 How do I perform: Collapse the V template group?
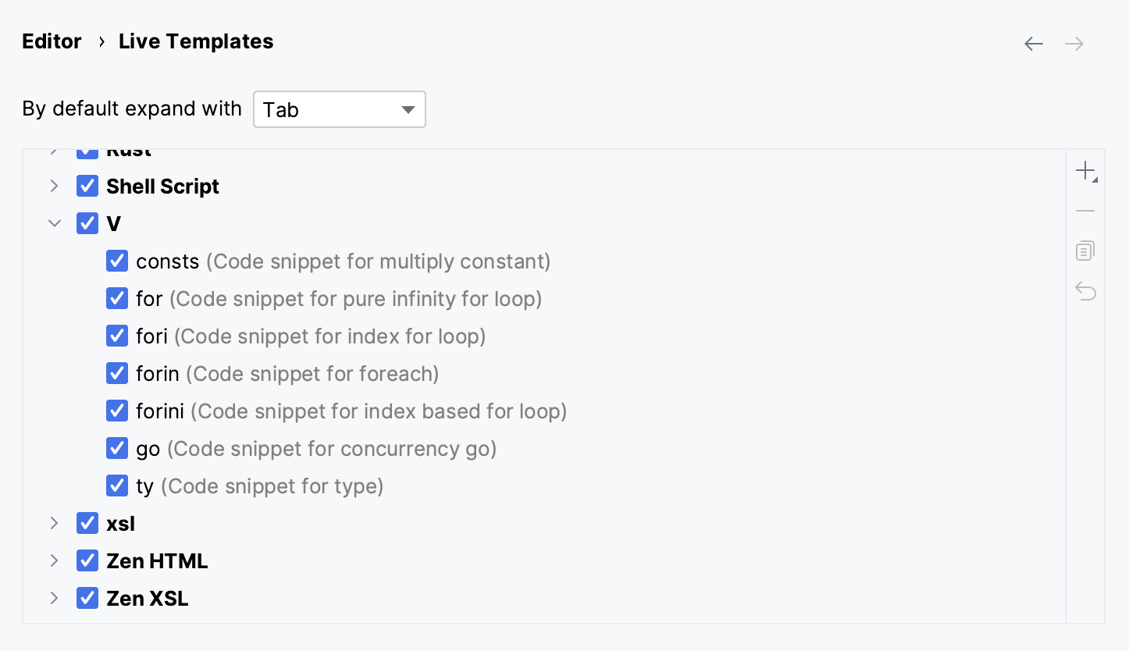tap(54, 223)
